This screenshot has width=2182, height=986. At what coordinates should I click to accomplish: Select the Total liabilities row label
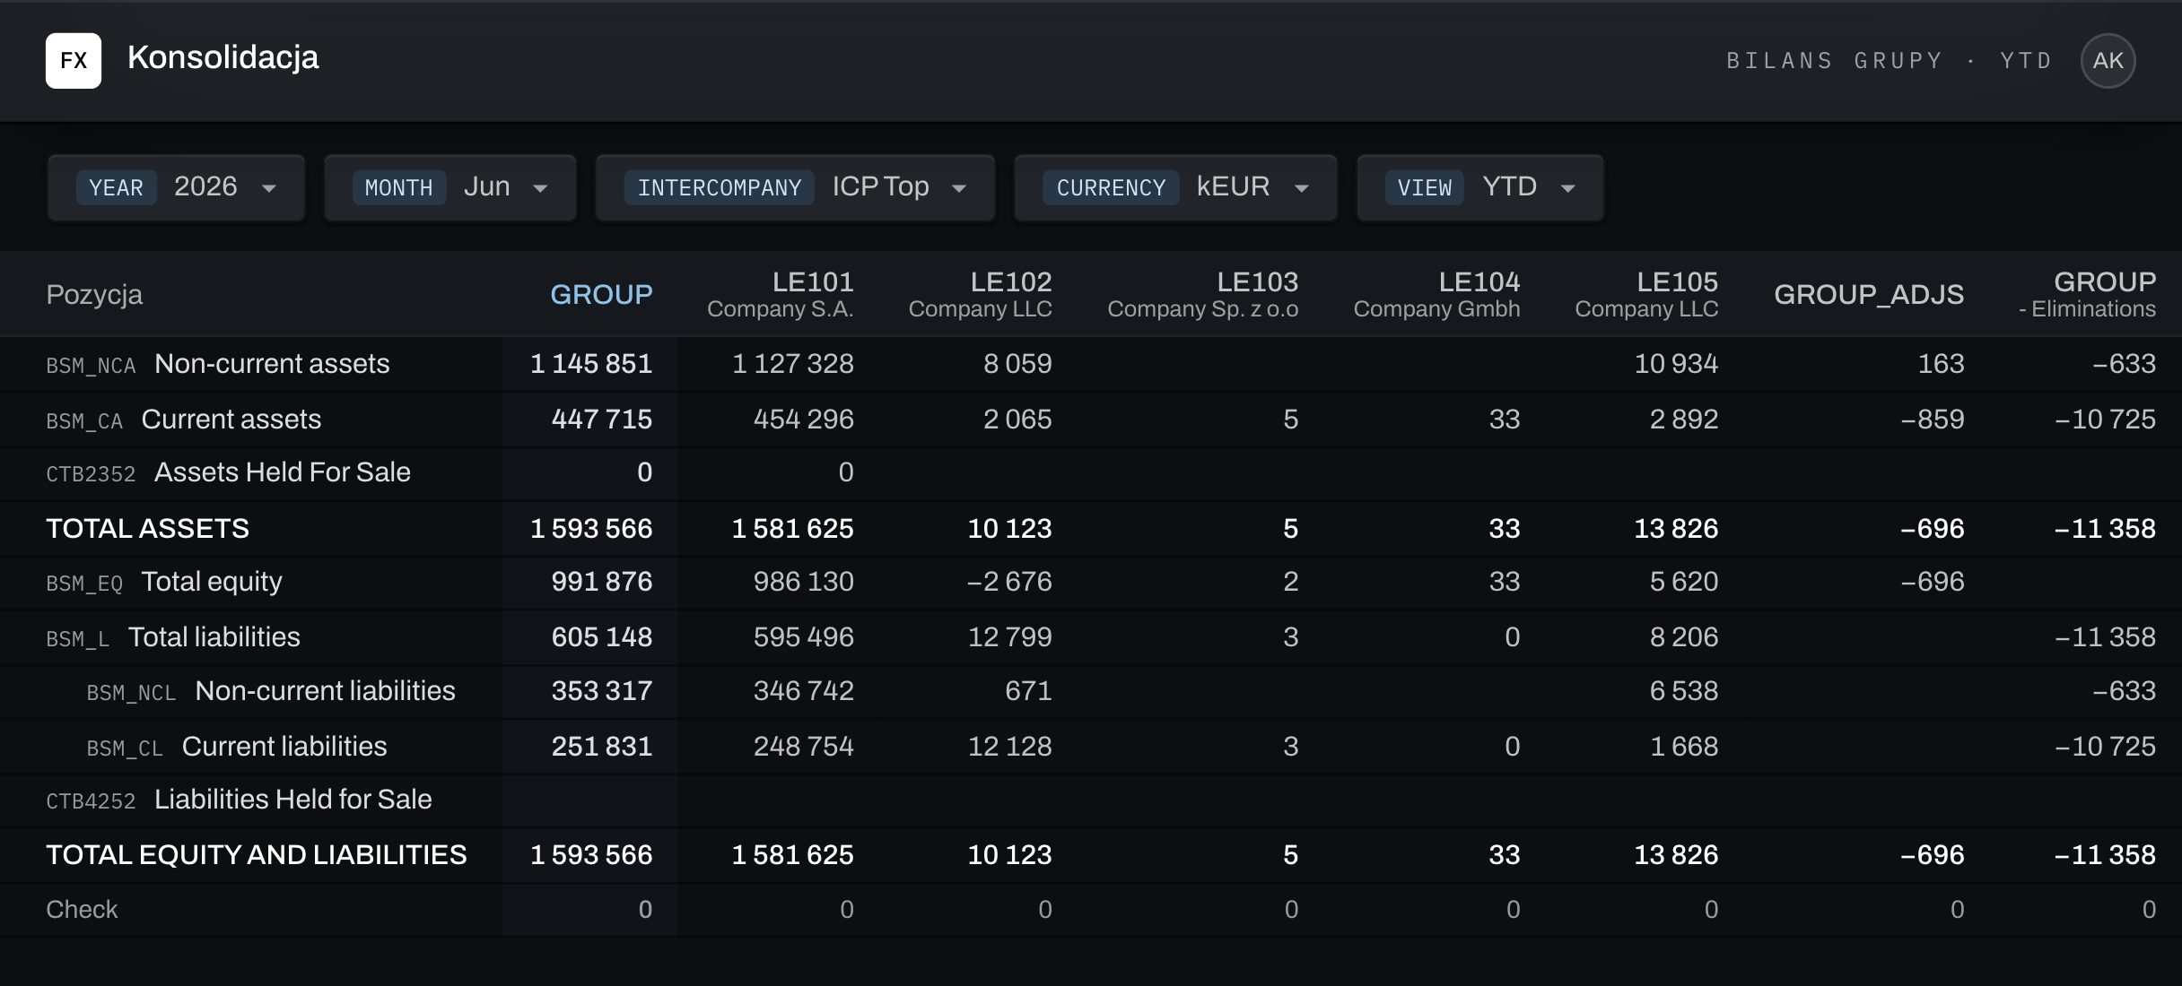click(x=214, y=637)
